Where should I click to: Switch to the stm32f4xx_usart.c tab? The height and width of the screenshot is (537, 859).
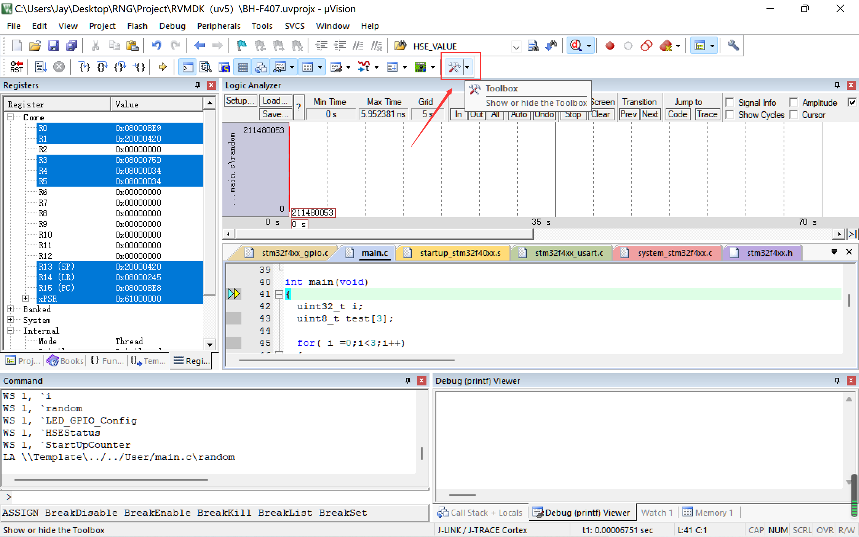pos(568,253)
